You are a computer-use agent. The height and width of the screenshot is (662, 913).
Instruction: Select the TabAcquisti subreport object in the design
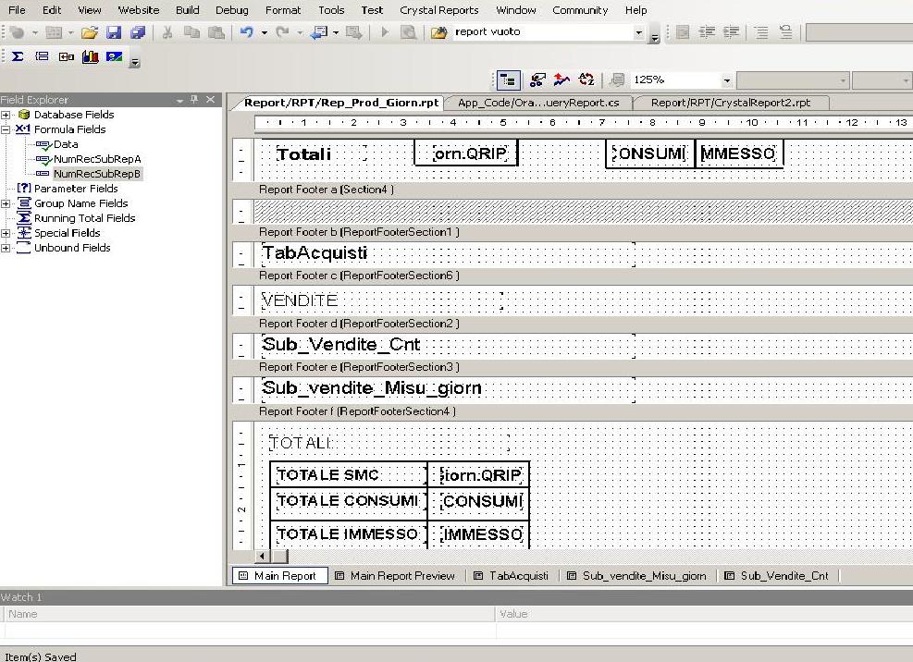(448, 254)
